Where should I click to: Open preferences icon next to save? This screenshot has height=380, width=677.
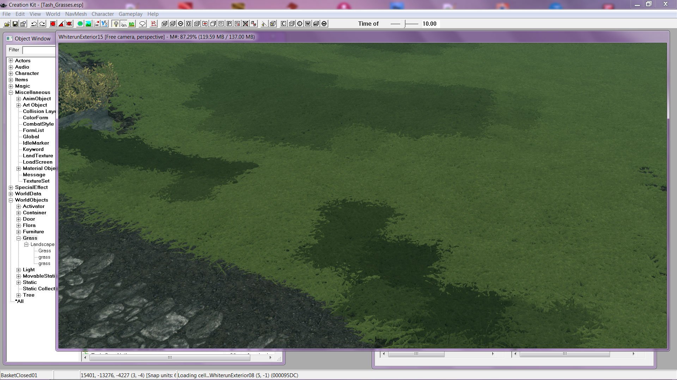click(23, 24)
